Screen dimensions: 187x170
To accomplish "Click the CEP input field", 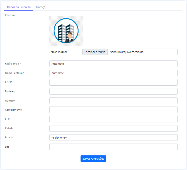I will (114, 119).
